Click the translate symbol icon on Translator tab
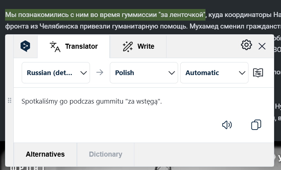Screen dimensions: 281x170 55,47
